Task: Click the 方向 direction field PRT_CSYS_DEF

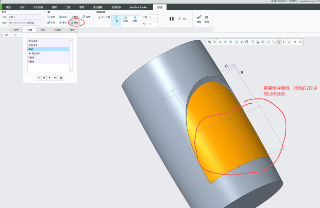Action: (x=24, y=23)
